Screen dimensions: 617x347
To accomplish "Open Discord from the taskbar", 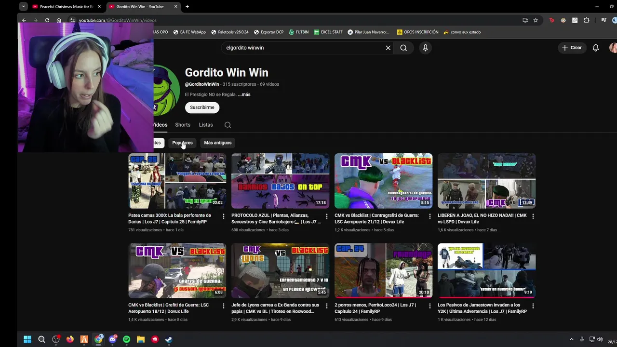I will coord(112,339).
